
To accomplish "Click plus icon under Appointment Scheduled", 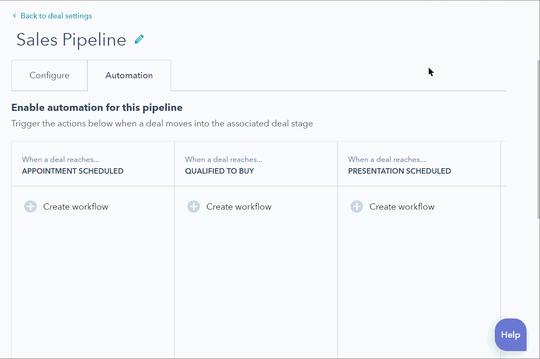I will coord(31,207).
